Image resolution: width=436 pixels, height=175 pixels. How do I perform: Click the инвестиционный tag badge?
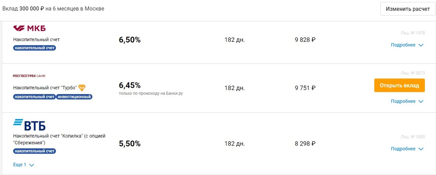pyautogui.click(x=74, y=97)
